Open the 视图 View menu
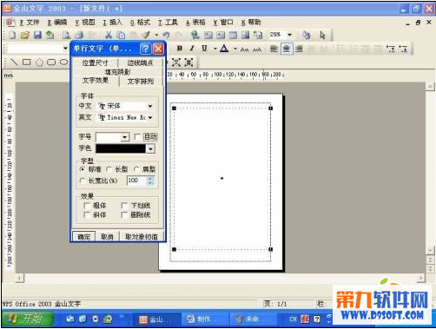 pos(85,23)
